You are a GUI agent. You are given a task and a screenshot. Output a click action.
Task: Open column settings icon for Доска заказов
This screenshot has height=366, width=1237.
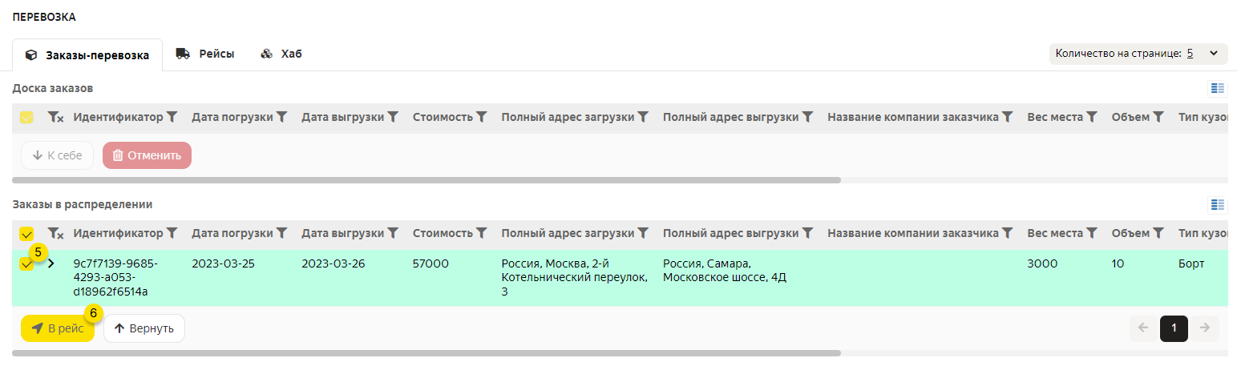1218,88
